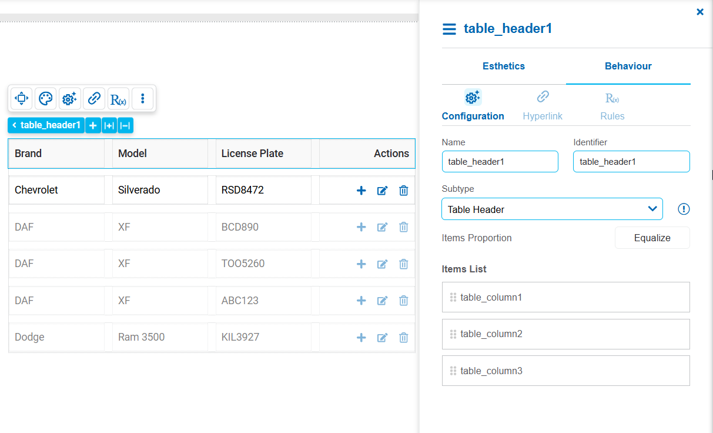Image resolution: width=713 pixels, height=433 pixels.
Task: Click edit icon in Chevrolet row
Action: (x=382, y=190)
